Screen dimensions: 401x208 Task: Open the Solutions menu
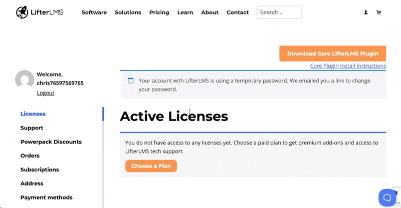pos(128,12)
